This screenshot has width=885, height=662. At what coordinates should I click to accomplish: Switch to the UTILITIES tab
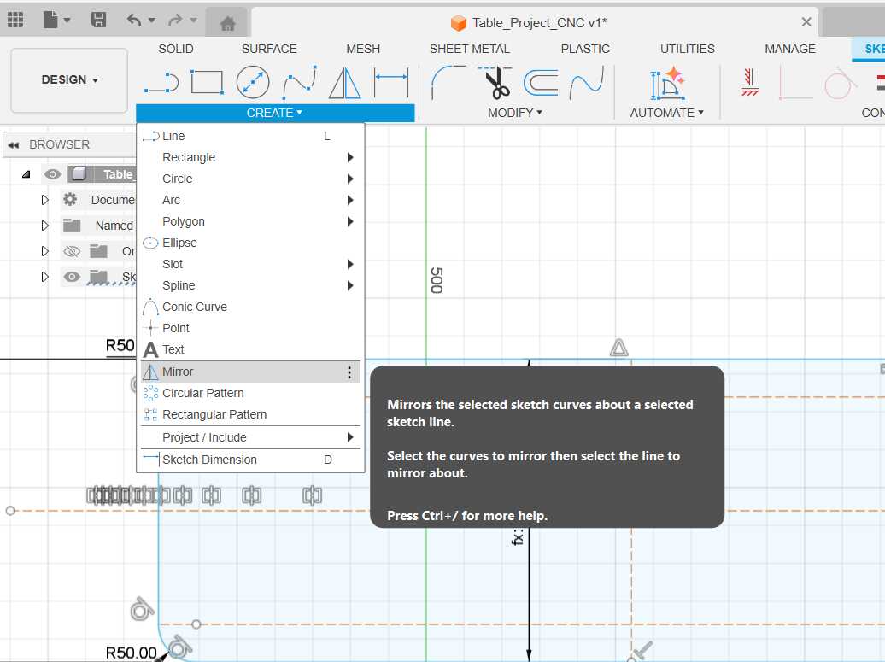[x=688, y=49]
